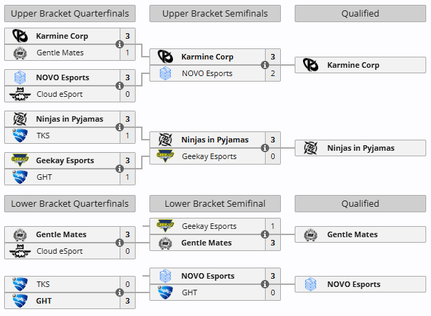This screenshot has height=316, width=431.
Task: Show match details for Ninjas in Pyjamas vs TKS
Action: (x=120, y=127)
